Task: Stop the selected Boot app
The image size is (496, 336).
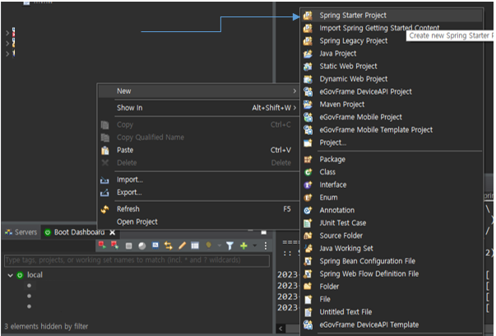Action: [128, 245]
